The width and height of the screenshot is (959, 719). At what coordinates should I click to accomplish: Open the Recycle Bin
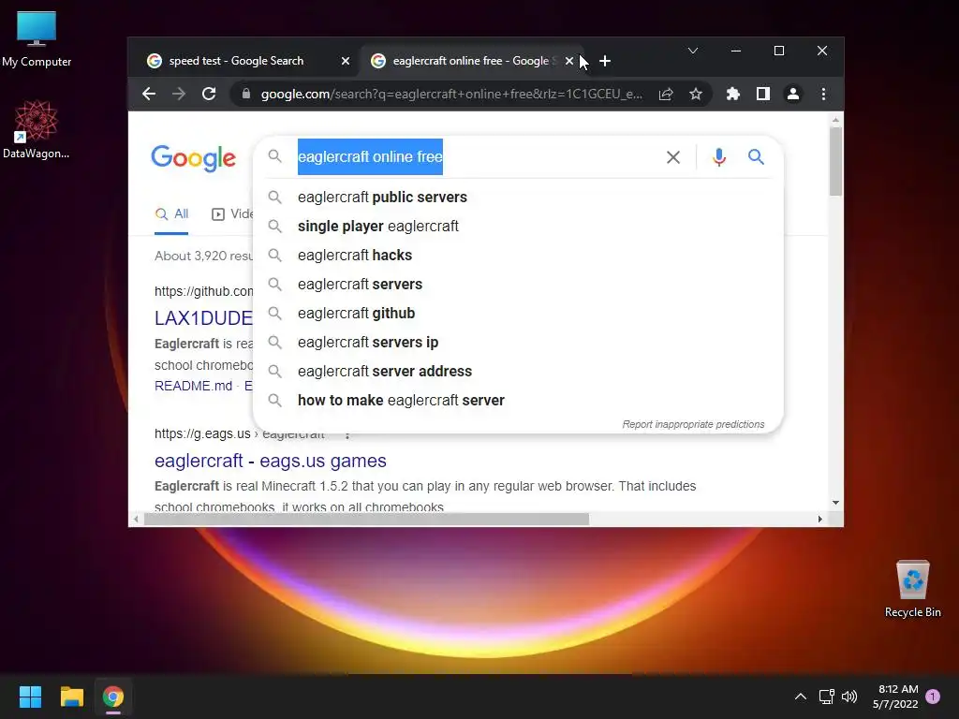(912, 589)
